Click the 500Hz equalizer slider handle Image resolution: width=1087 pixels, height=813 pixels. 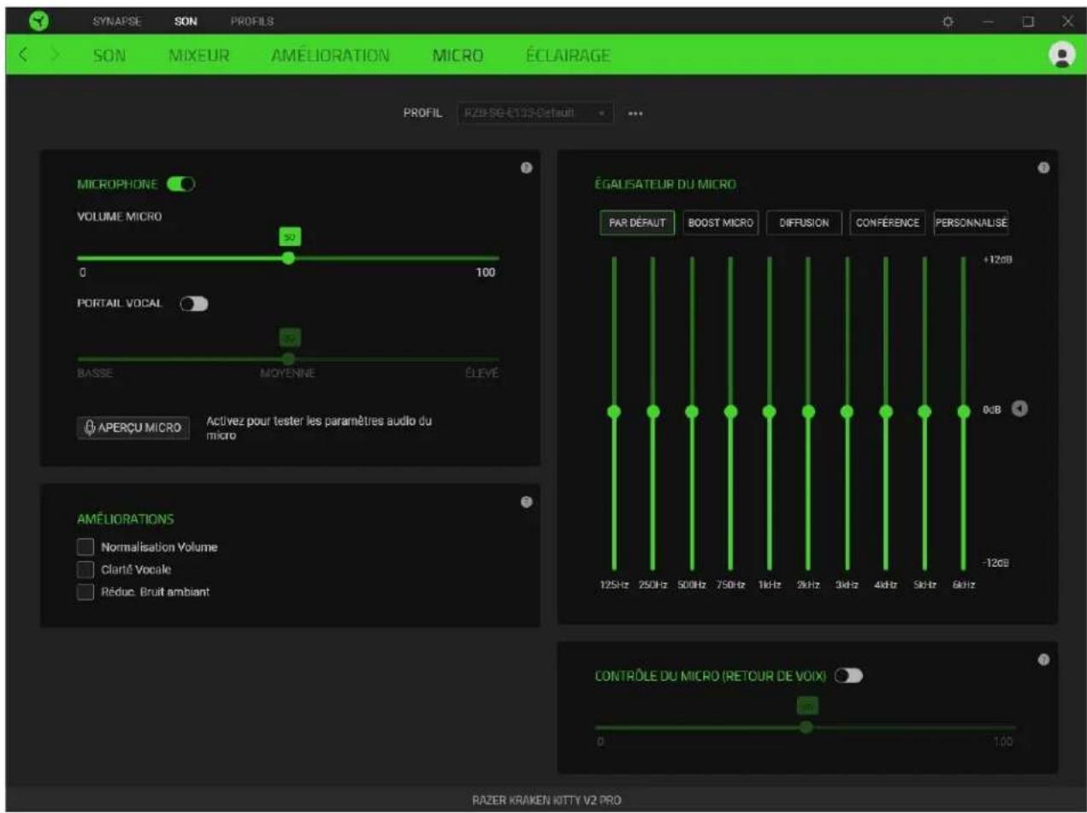692,411
